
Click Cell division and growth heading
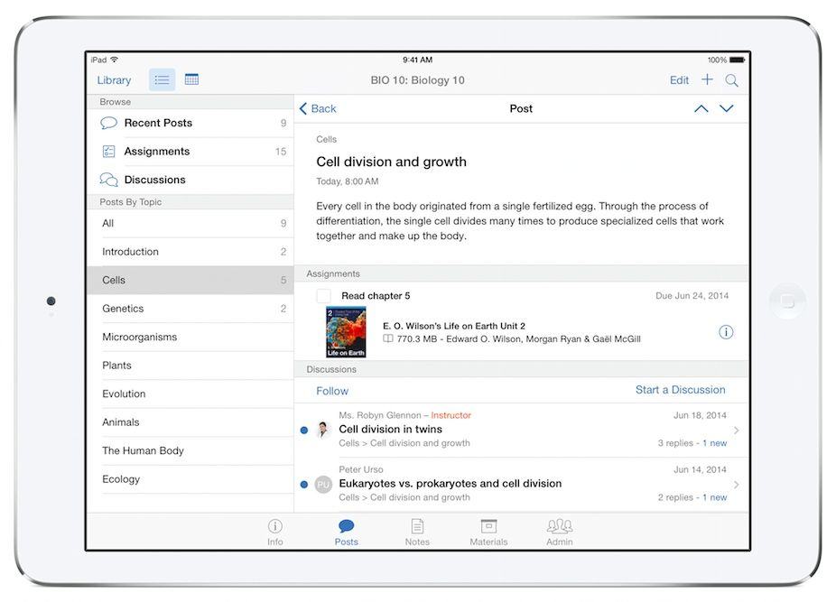[x=391, y=162]
